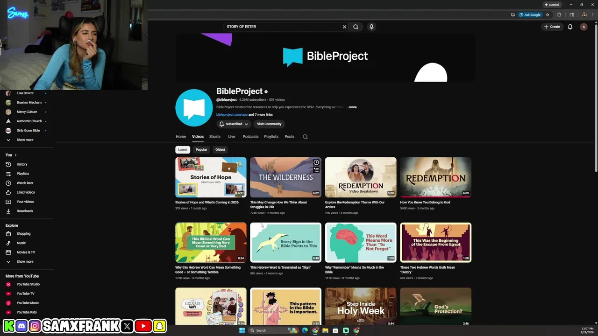Launch Microsoft Edge from the taskbar
Image resolution: width=598 pixels, height=336 pixels.
[x=305, y=330]
